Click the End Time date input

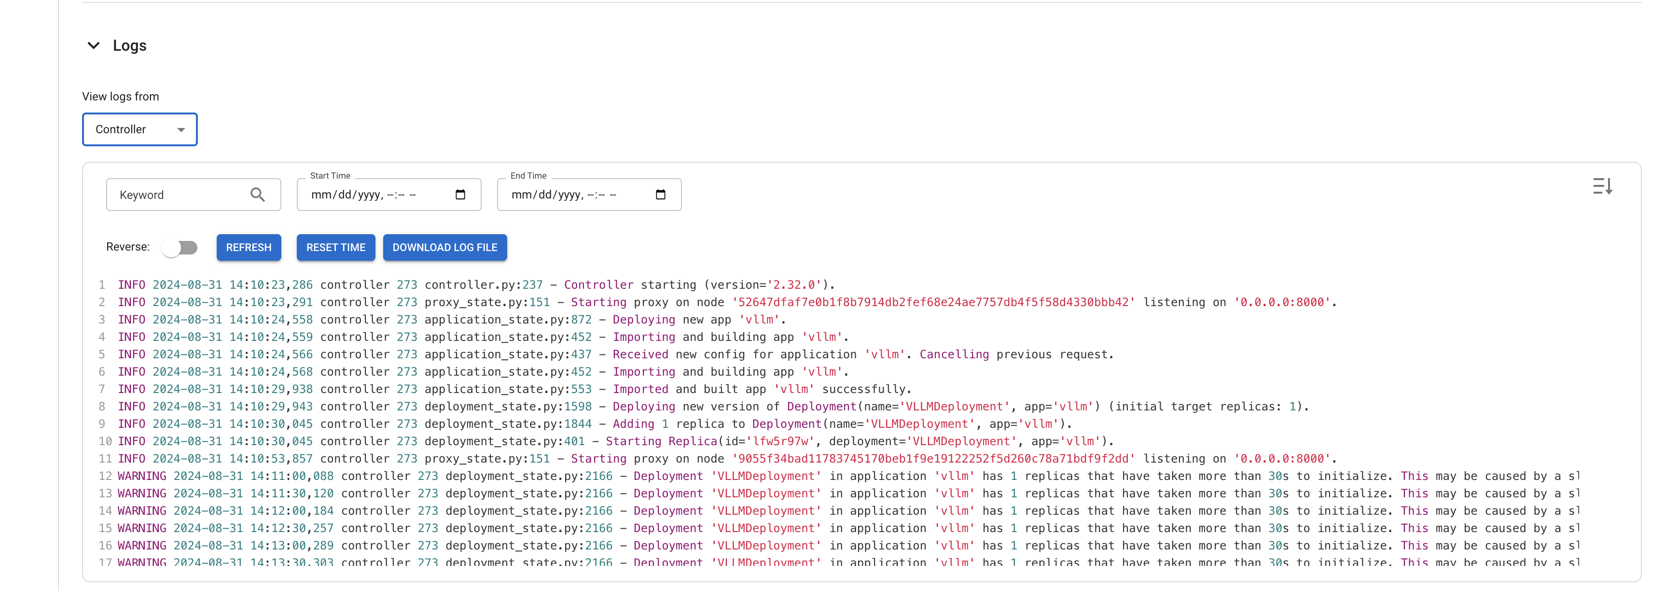(575, 194)
